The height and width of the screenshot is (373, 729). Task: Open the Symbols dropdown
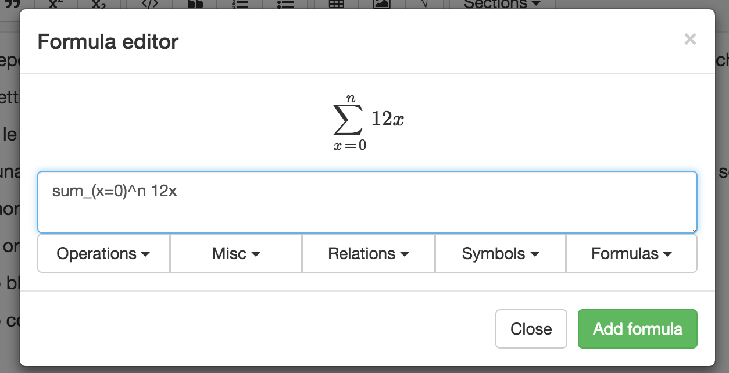501,254
